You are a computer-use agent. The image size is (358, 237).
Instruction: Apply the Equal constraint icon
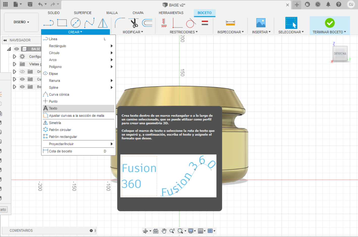click(x=205, y=23)
